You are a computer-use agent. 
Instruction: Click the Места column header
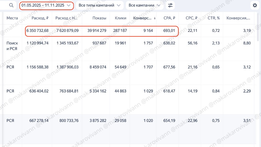[12, 18]
